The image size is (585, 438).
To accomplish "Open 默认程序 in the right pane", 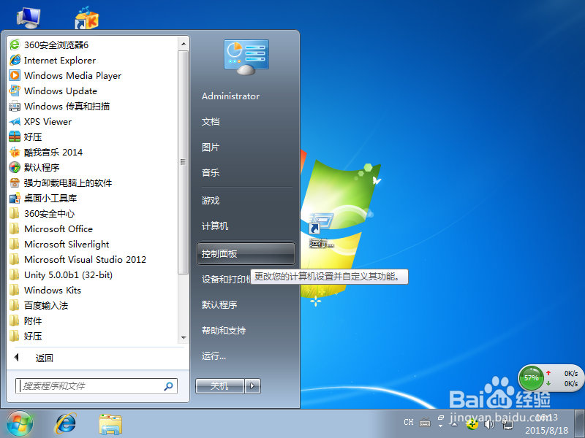I will pos(219,304).
